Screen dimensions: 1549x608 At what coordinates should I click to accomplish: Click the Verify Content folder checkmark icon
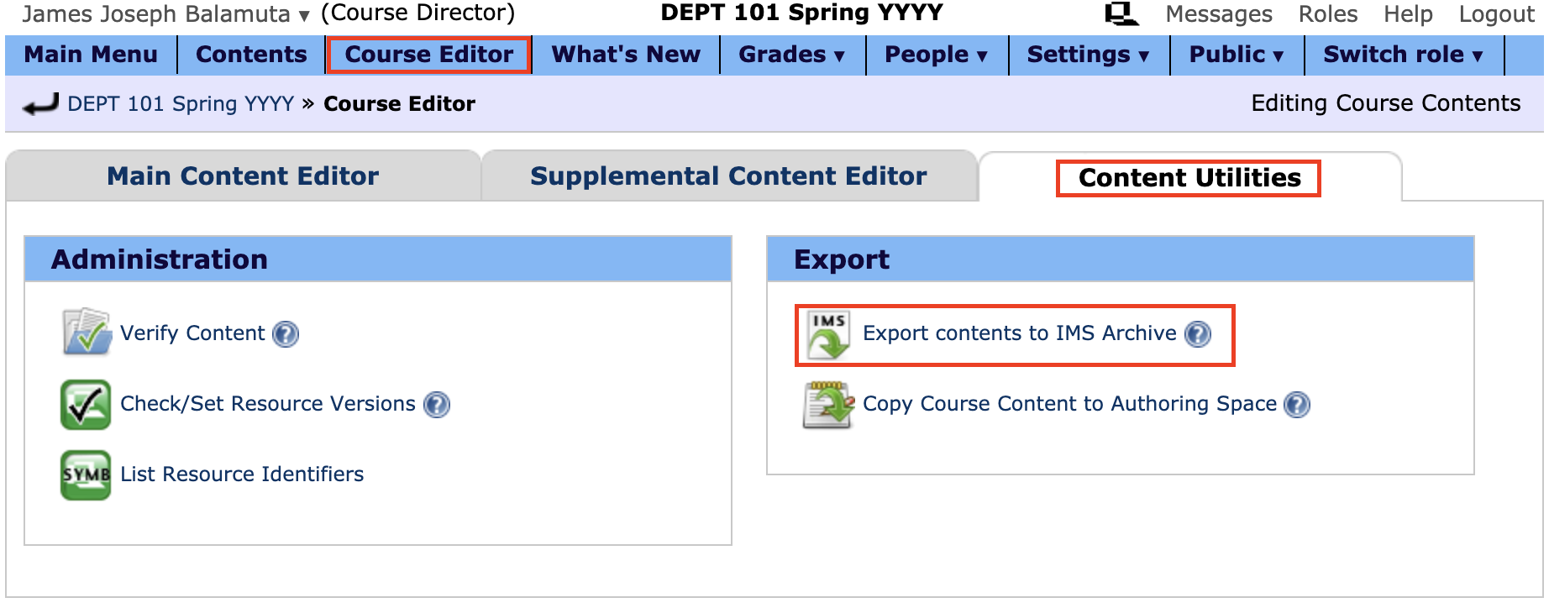click(x=87, y=333)
